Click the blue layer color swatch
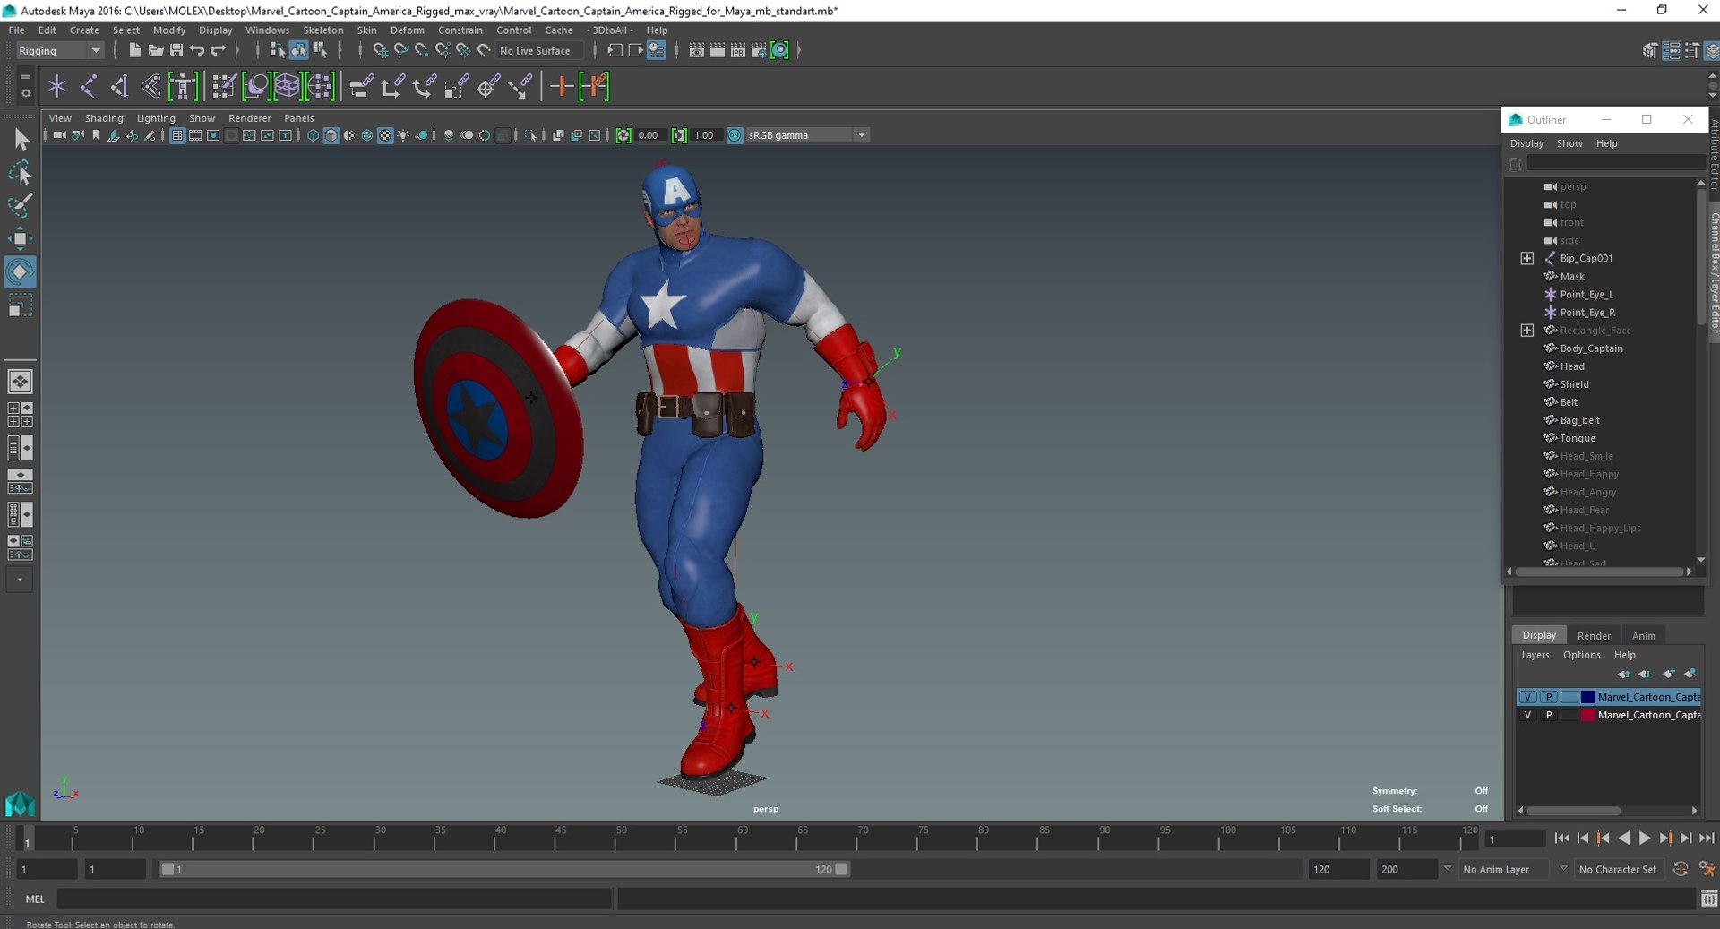Viewport: 1720px width, 929px height. point(1588,697)
